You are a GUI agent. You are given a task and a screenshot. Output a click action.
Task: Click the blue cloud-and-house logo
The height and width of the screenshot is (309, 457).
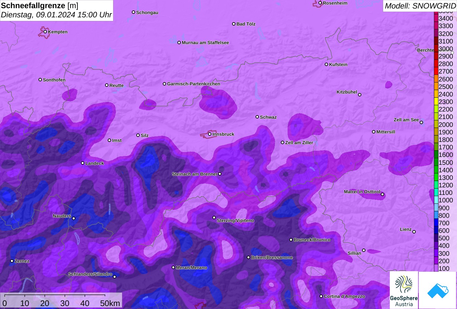(x=438, y=290)
